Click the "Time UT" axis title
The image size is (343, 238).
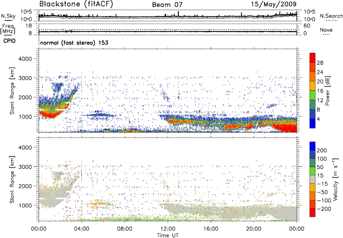(168, 235)
